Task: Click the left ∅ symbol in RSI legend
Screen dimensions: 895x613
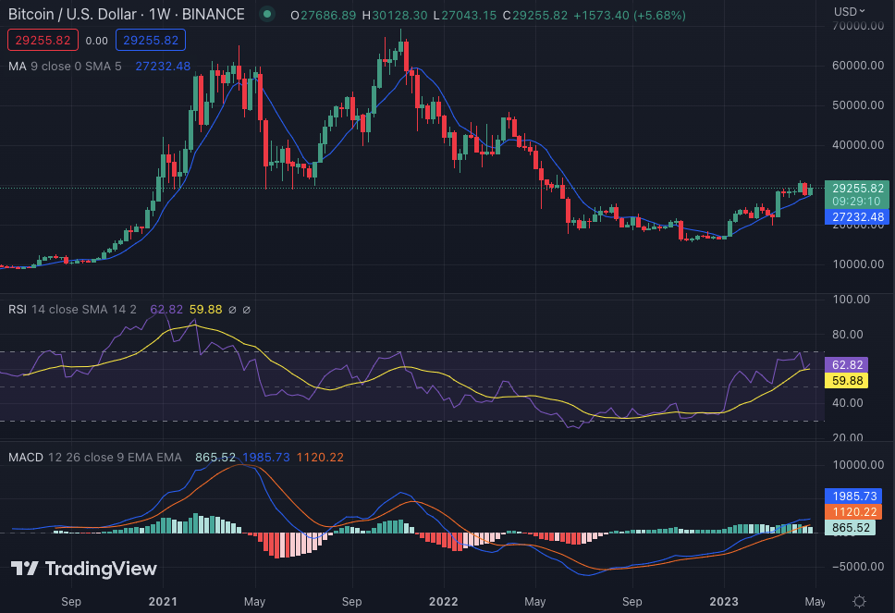Action: pyautogui.click(x=232, y=310)
